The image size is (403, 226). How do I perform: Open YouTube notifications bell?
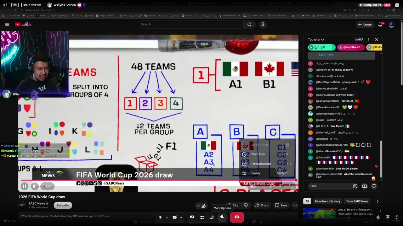[x=380, y=24]
